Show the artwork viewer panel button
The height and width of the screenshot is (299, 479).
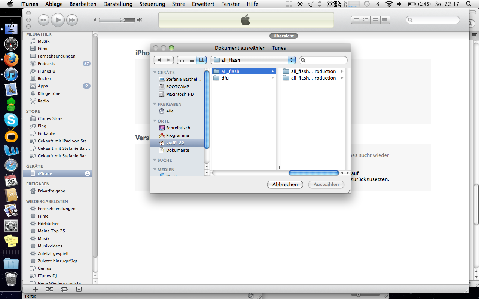(79, 289)
